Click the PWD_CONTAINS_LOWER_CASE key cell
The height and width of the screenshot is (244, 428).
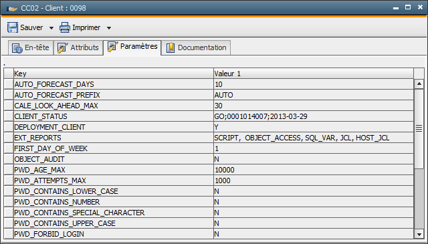(x=114, y=191)
